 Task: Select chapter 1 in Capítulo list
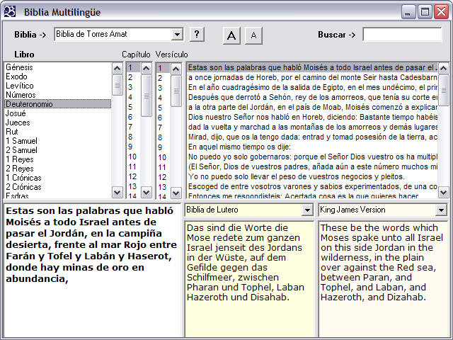[x=134, y=67]
